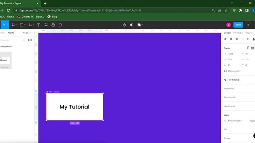Screen dimensions: 255x143
Task: Switch to the Layers tab
Action: click(2, 33)
